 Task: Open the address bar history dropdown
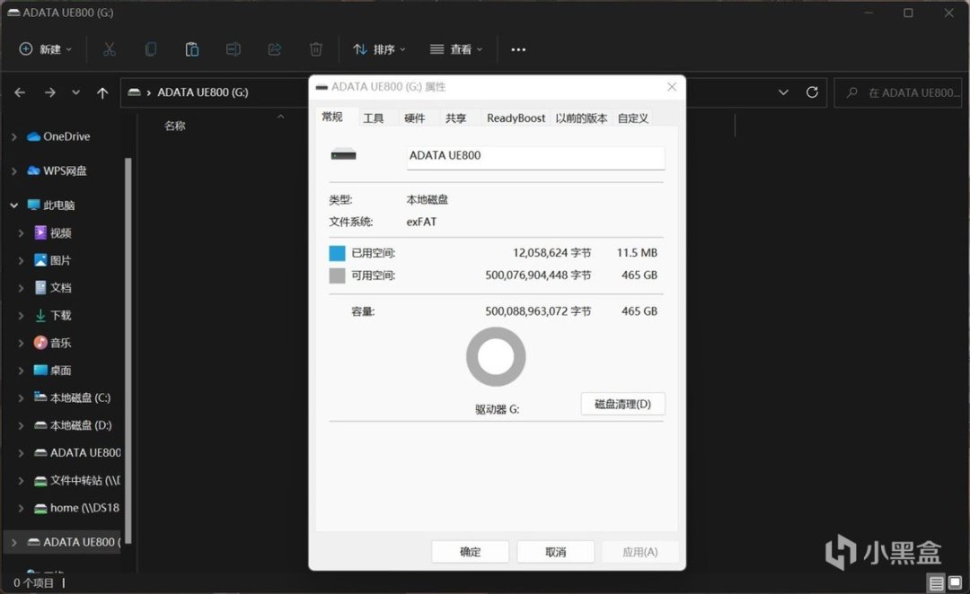[783, 92]
